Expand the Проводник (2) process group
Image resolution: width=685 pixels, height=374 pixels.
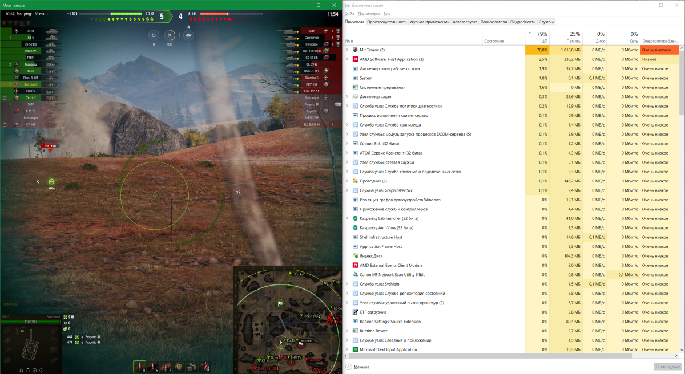pyautogui.click(x=347, y=181)
